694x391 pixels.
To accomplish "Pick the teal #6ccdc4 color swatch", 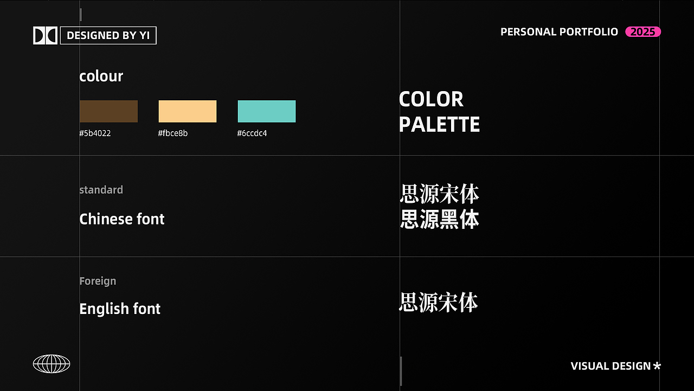I will [267, 111].
